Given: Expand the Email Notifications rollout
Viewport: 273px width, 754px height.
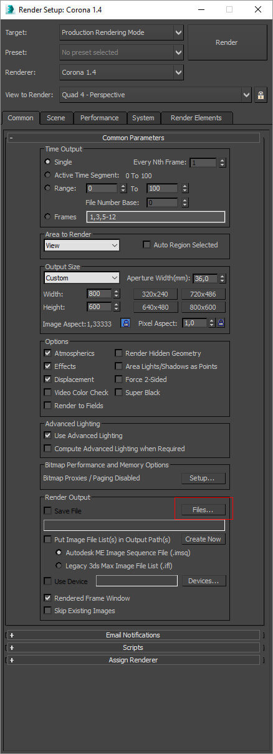Looking at the screenshot, I should pyautogui.click(x=133, y=635).
